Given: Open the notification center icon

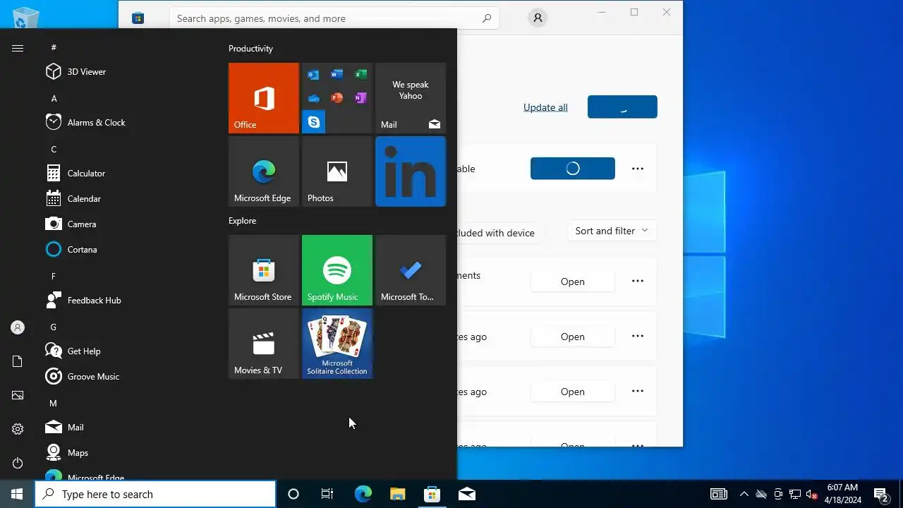Looking at the screenshot, I should [x=880, y=494].
